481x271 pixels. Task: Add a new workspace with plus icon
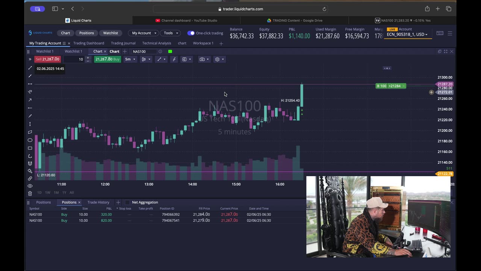point(221,43)
